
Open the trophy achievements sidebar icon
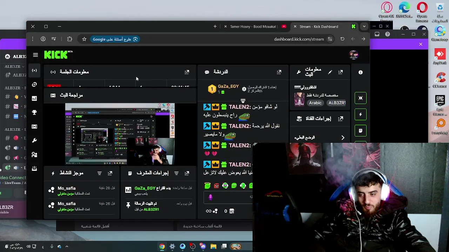34,112
